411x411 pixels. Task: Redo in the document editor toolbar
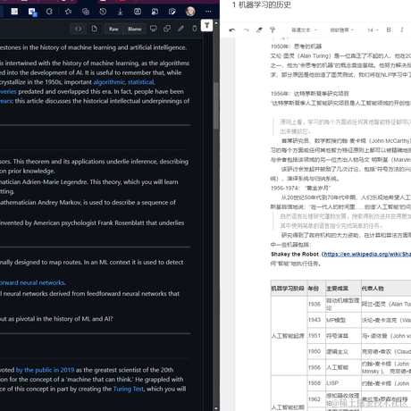point(246,29)
